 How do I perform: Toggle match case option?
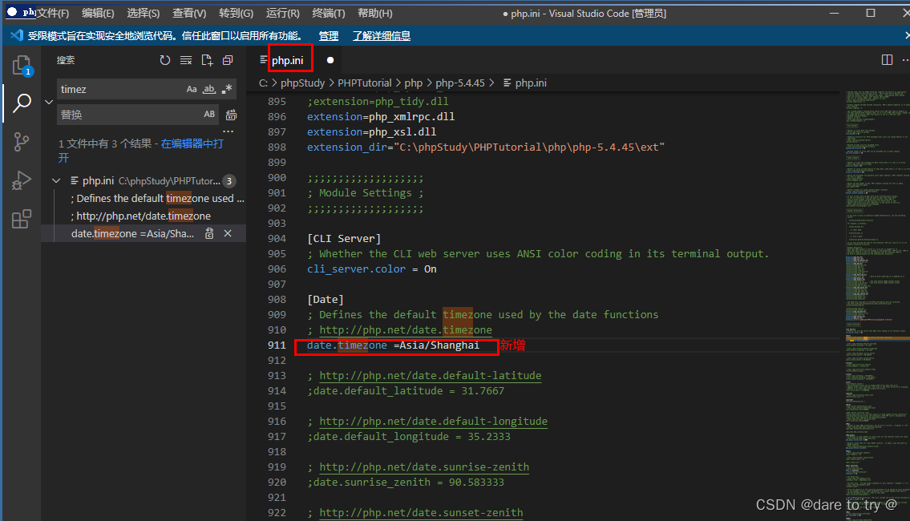tap(192, 89)
